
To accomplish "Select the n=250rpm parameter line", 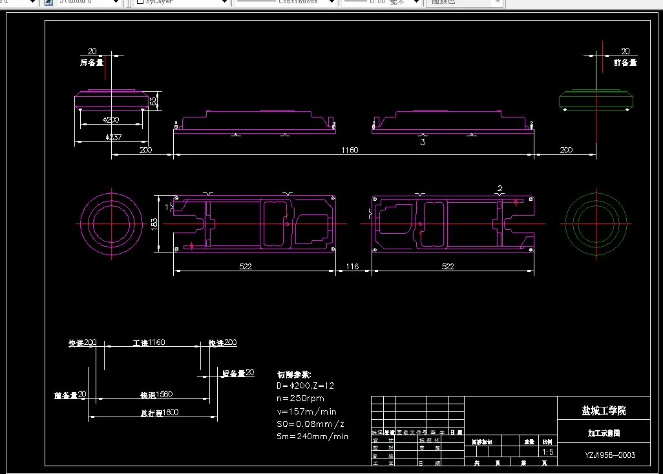I will 300,398.
